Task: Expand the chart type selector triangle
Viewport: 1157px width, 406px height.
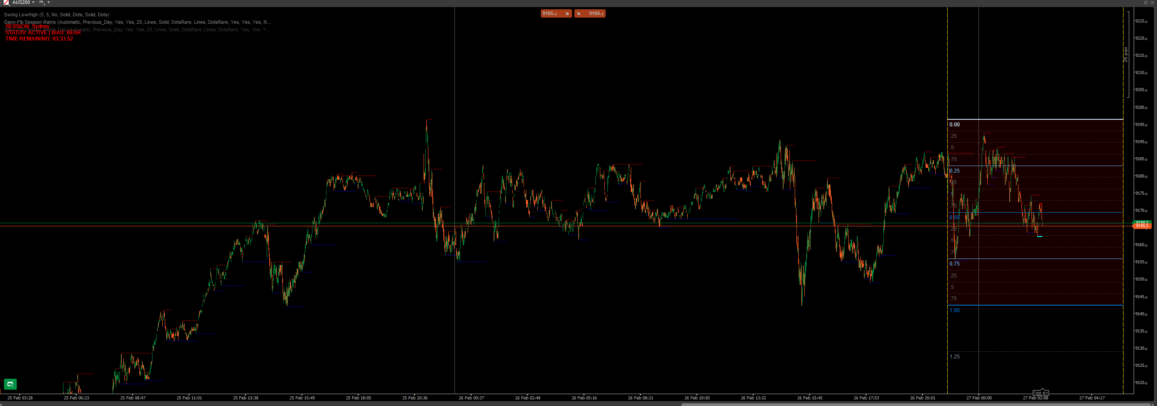Action: click(x=9, y=5)
